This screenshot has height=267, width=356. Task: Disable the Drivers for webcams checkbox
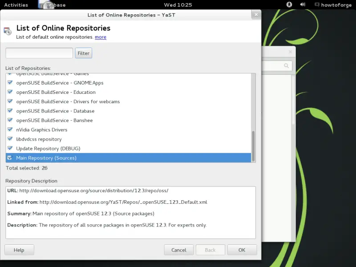coord(10,101)
